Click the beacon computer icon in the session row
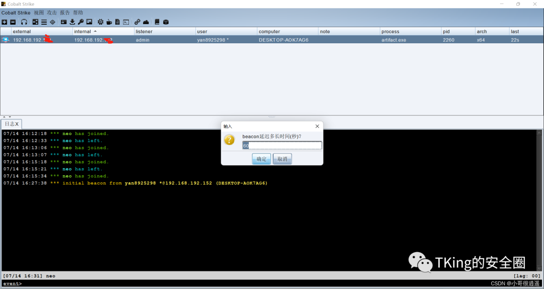 (x=5, y=40)
